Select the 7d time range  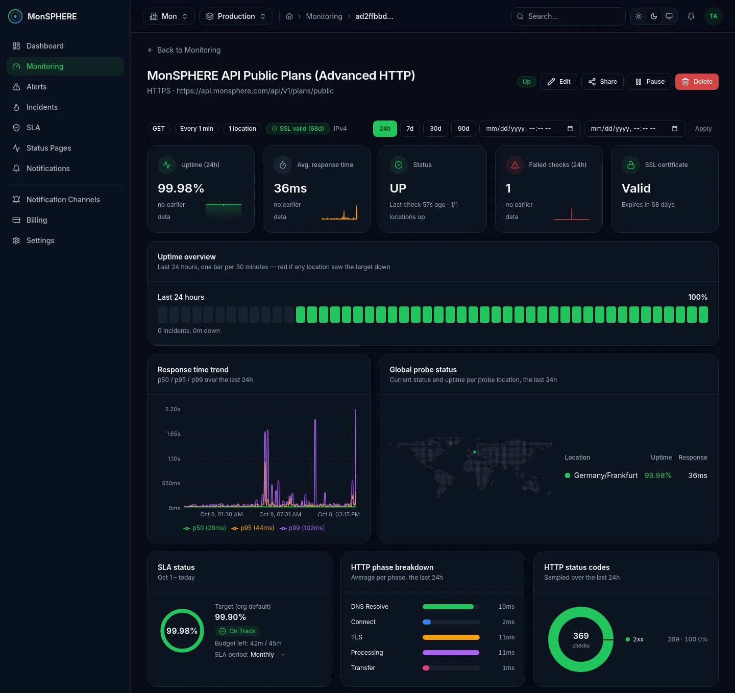(410, 129)
